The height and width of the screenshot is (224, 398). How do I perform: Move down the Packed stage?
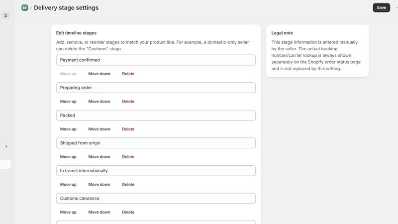99,129
